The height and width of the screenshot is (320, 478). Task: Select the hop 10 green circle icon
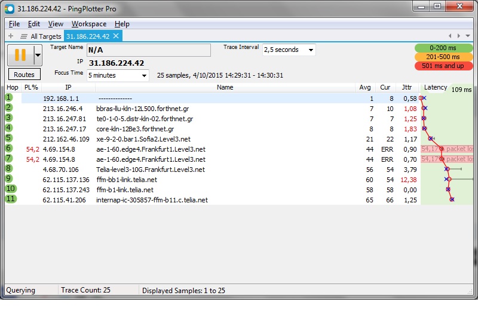[x=11, y=189]
